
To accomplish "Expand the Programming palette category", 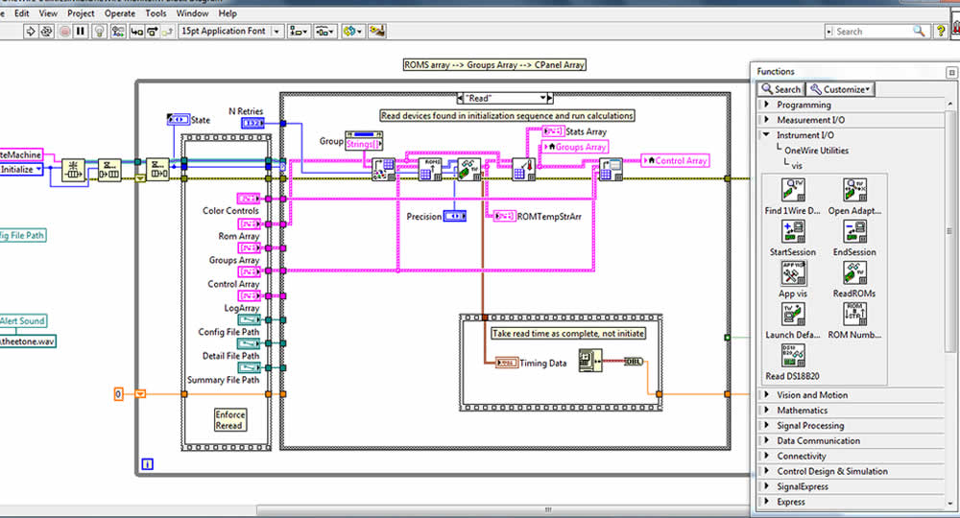I will (x=852, y=105).
